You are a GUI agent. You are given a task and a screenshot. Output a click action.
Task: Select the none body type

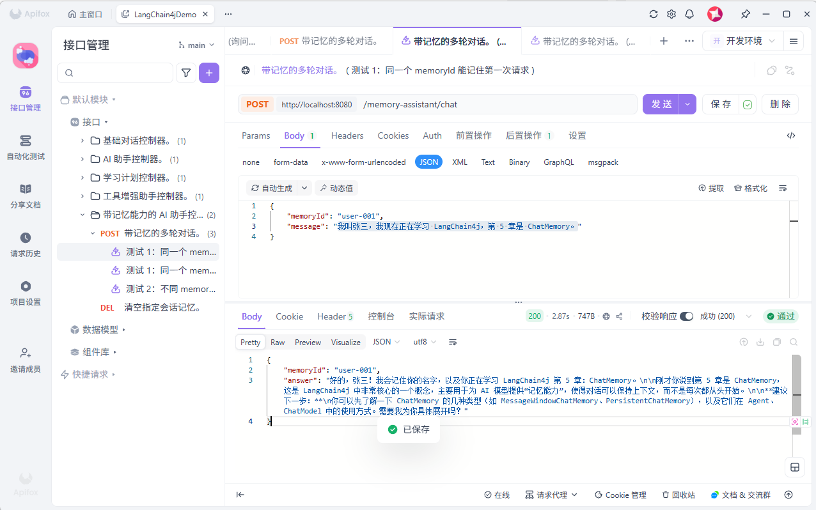click(x=251, y=162)
